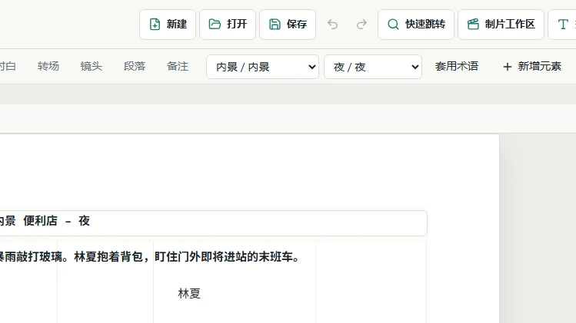Click the undo arrow icon
Screen dimensions: 576x323
pos(333,25)
